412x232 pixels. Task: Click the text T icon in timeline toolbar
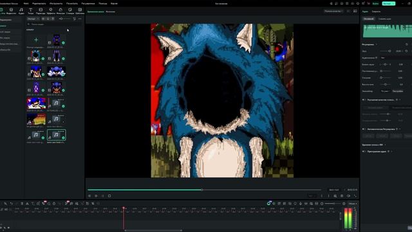click(33, 204)
